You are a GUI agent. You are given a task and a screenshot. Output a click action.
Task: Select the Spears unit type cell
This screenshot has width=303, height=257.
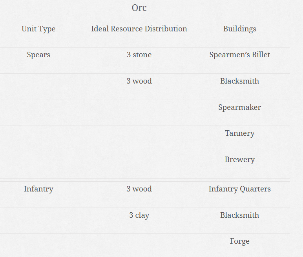38,55
